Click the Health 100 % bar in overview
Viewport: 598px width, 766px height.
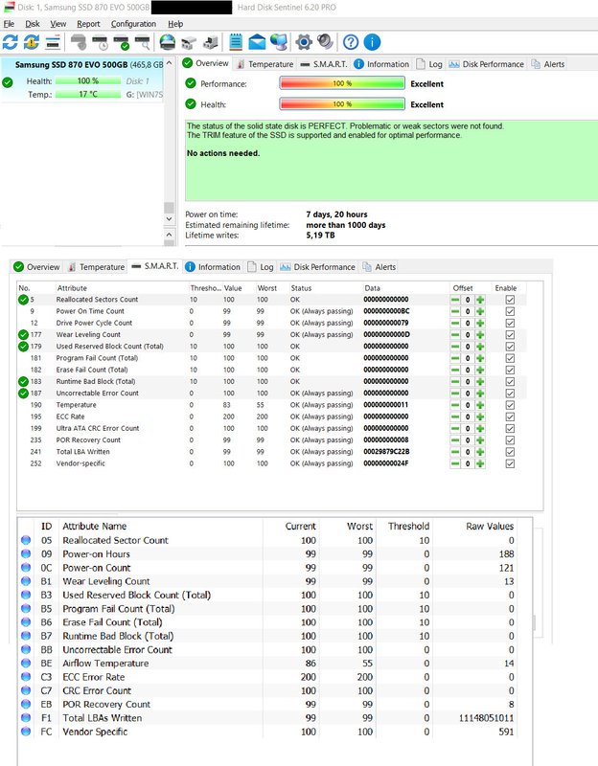coord(342,104)
